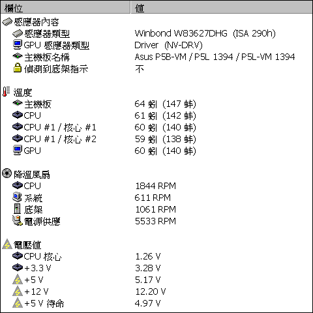This screenshot has width=313, height=313.
Task: Click the 感應器類型 chip icon
Action: tap(18, 33)
